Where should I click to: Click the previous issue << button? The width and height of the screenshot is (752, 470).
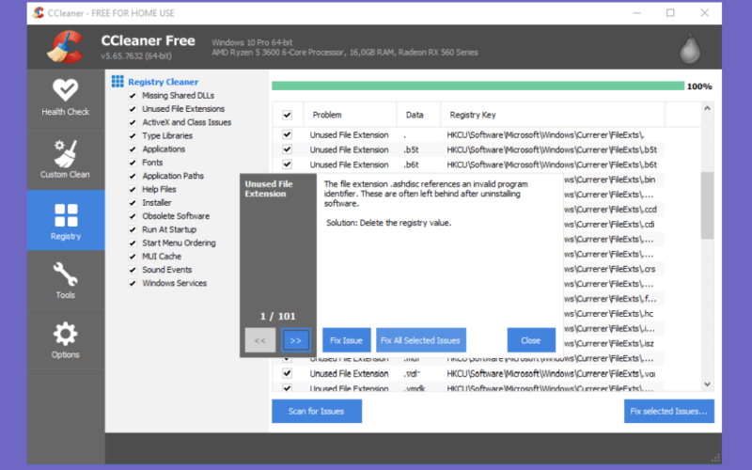(260, 340)
